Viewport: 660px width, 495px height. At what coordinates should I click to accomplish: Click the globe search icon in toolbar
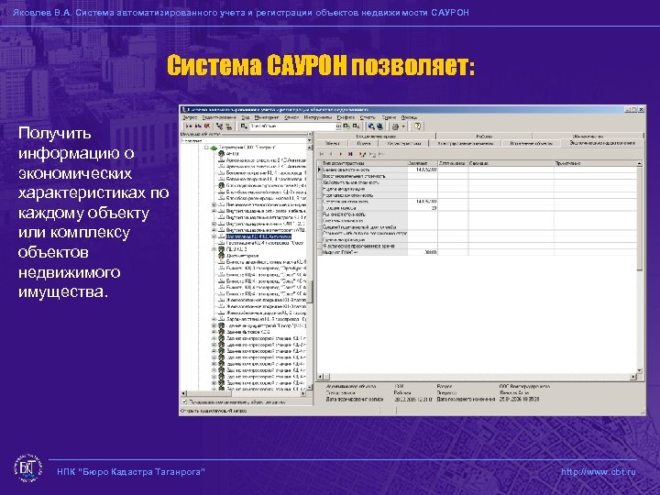(380, 126)
